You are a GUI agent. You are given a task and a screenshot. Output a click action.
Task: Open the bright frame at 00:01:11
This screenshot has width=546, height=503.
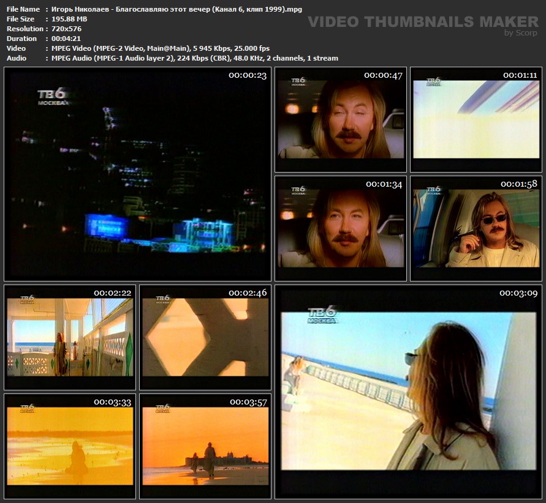tap(475, 119)
